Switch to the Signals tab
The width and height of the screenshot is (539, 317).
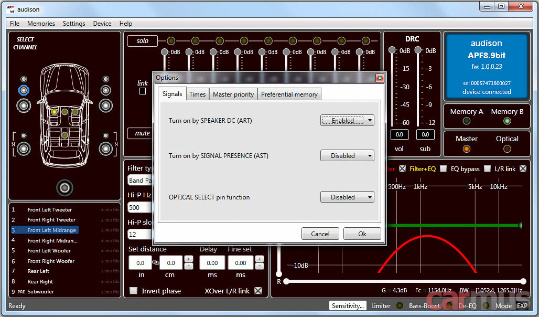(172, 93)
